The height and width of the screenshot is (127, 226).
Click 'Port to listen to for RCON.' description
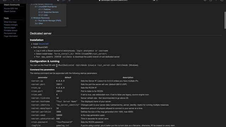point(92,91)
